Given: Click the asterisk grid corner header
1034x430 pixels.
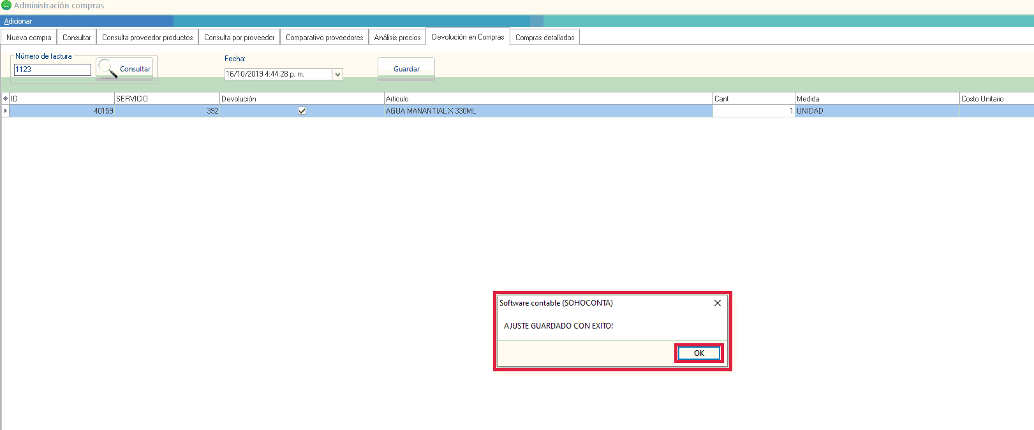Looking at the screenshot, I should click(6, 99).
